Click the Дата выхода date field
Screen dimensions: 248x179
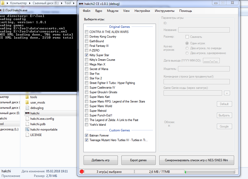pos(211,61)
